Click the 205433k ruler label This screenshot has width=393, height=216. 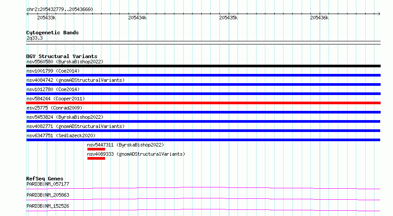coord(46,18)
